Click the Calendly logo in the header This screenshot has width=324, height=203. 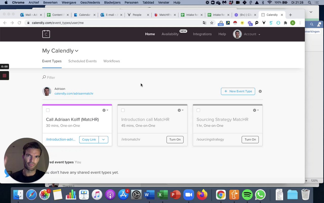click(x=46, y=34)
